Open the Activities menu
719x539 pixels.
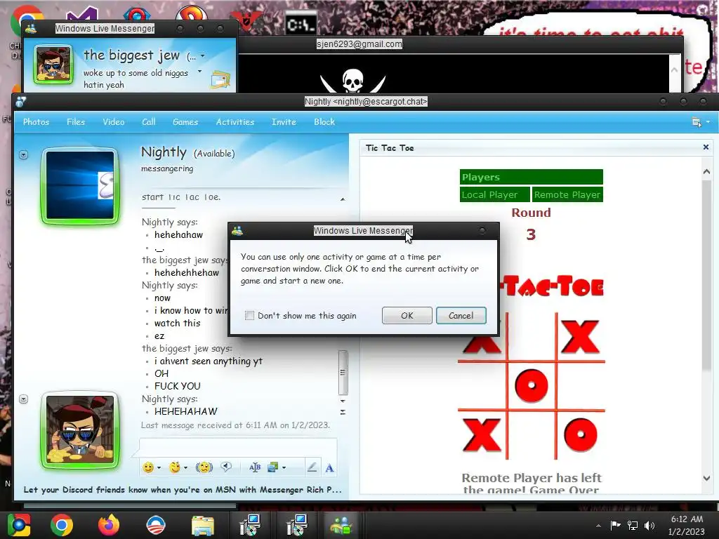coord(235,122)
